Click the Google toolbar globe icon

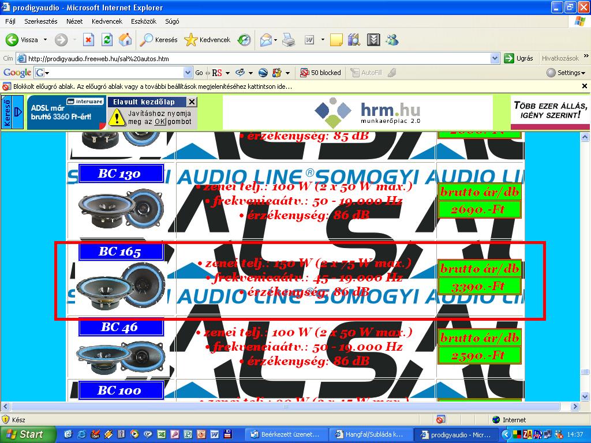[x=263, y=73]
